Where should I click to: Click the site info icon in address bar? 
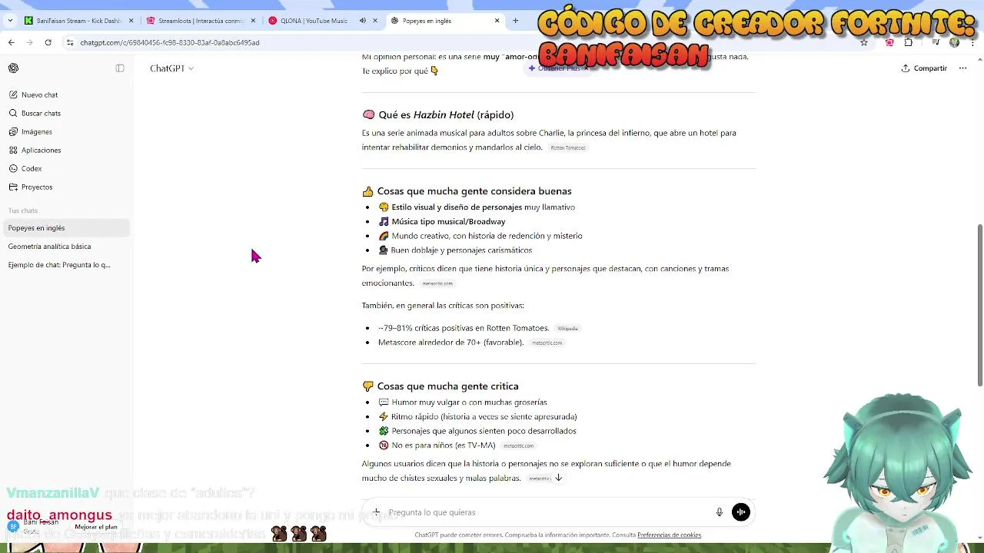70,42
